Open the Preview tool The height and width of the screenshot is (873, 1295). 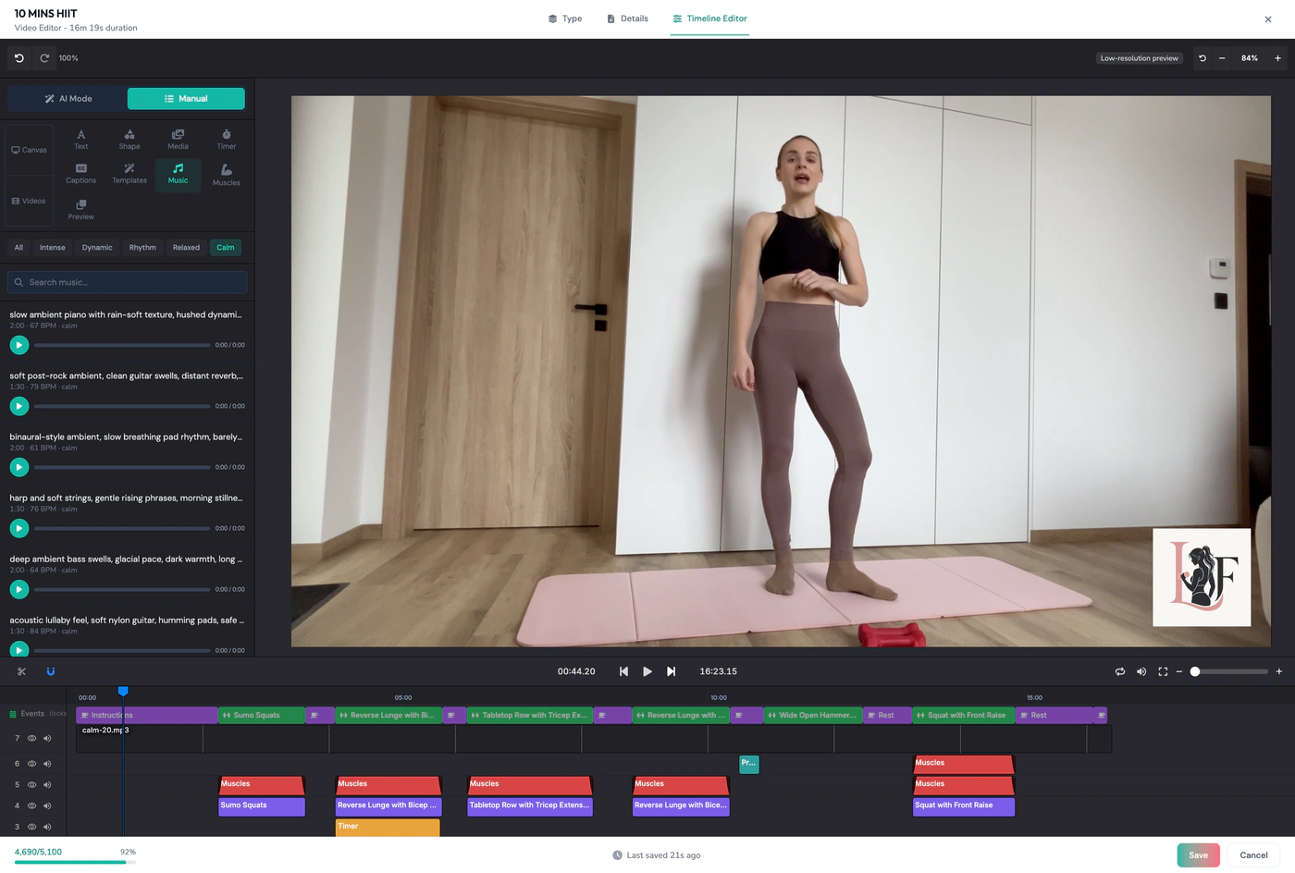coord(81,210)
